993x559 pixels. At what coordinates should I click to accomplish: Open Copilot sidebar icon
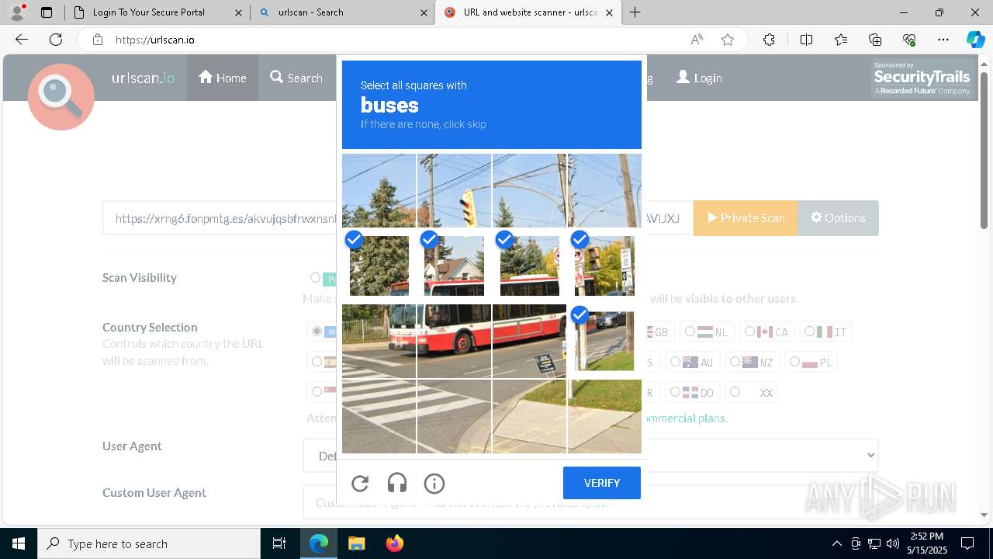975,40
